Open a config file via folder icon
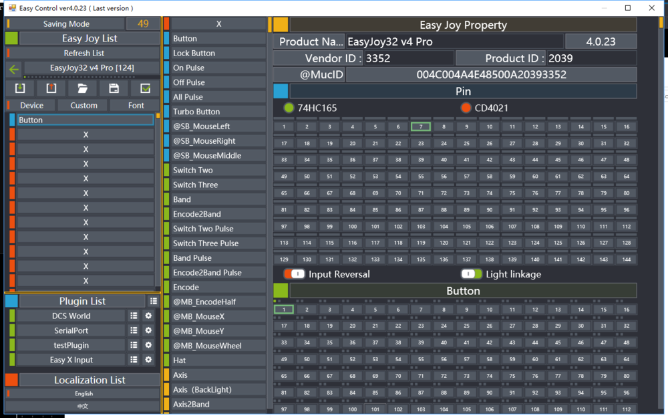The image size is (668, 418). coord(82,88)
